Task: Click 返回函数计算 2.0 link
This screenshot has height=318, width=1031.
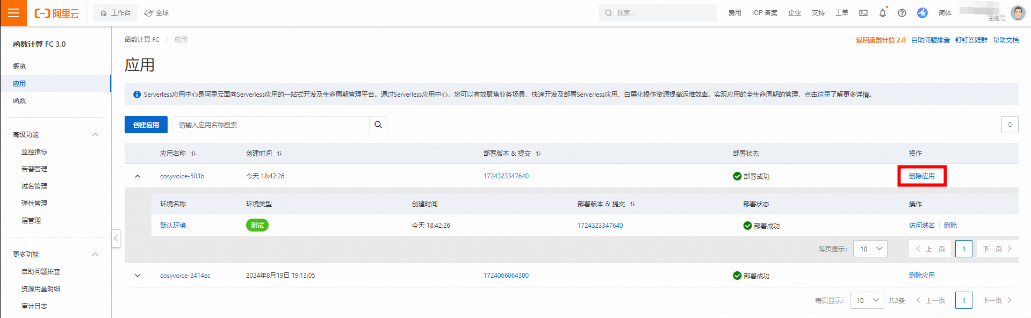Action: (881, 40)
